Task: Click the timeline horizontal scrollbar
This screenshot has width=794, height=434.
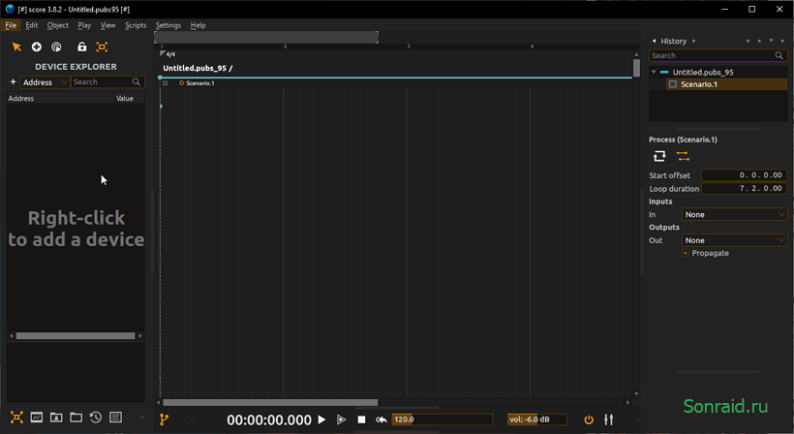Action: coord(270,403)
